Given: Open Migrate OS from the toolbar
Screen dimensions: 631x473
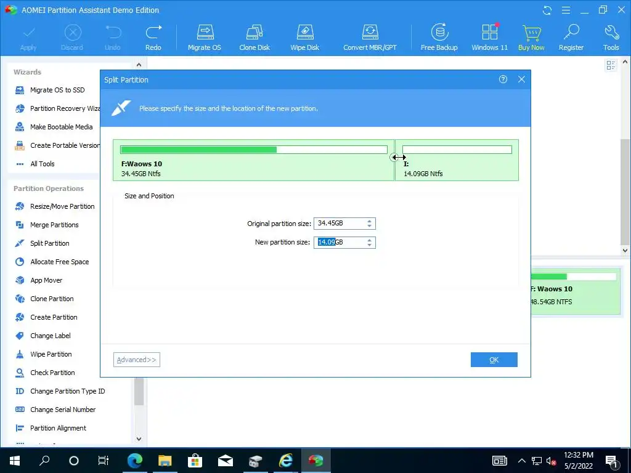Looking at the screenshot, I should pos(205,38).
